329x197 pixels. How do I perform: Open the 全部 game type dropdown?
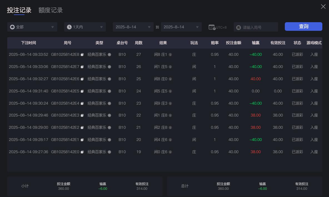32,27
